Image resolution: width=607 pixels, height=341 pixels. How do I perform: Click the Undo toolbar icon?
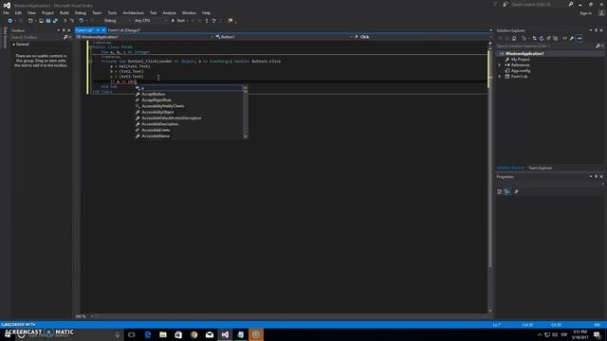81,21
